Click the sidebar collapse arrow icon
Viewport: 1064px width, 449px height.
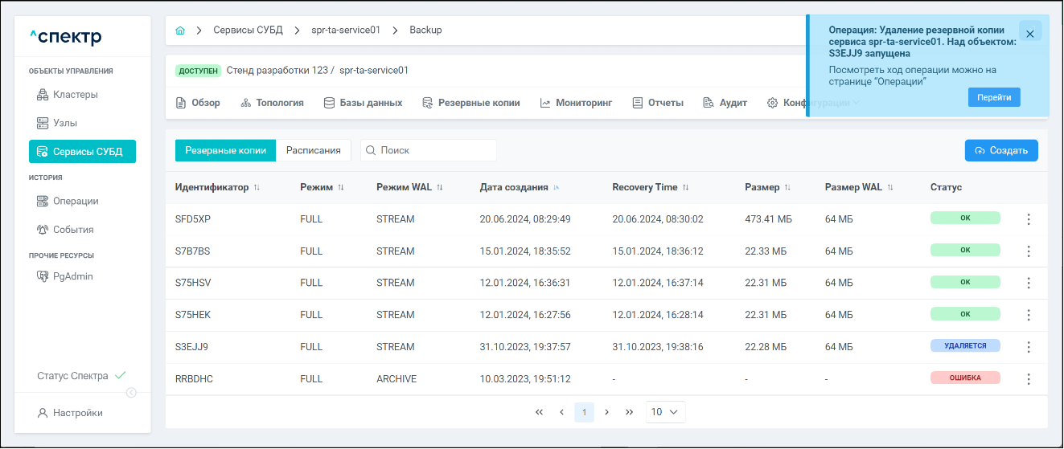131,393
